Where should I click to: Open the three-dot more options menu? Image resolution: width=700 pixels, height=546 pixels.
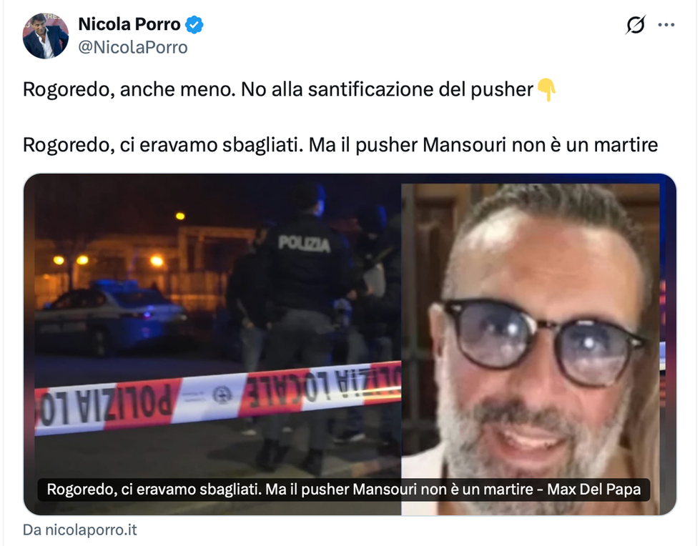click(666, 25)
